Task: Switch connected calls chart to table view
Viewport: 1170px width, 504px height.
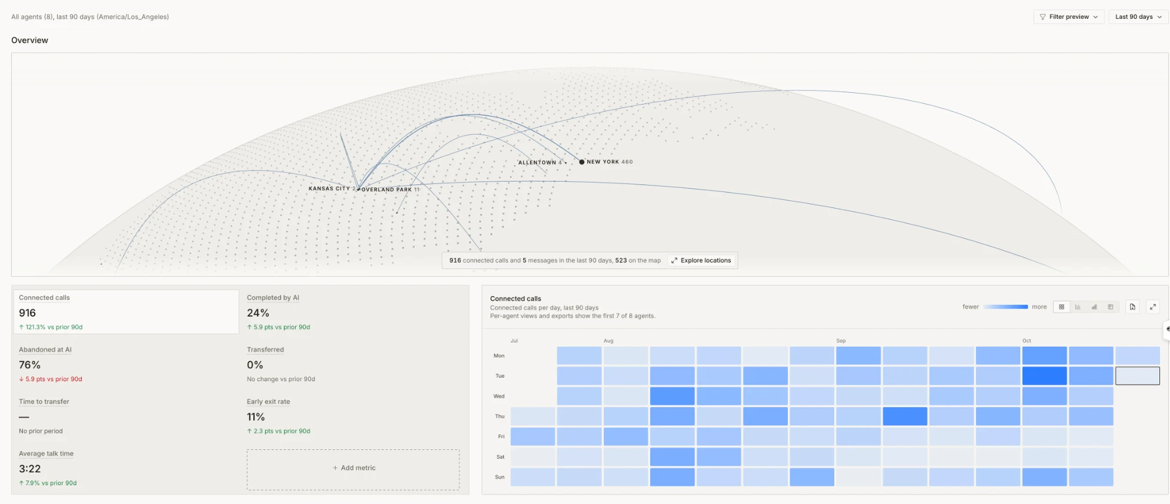Action: [x=1111, y=307]
